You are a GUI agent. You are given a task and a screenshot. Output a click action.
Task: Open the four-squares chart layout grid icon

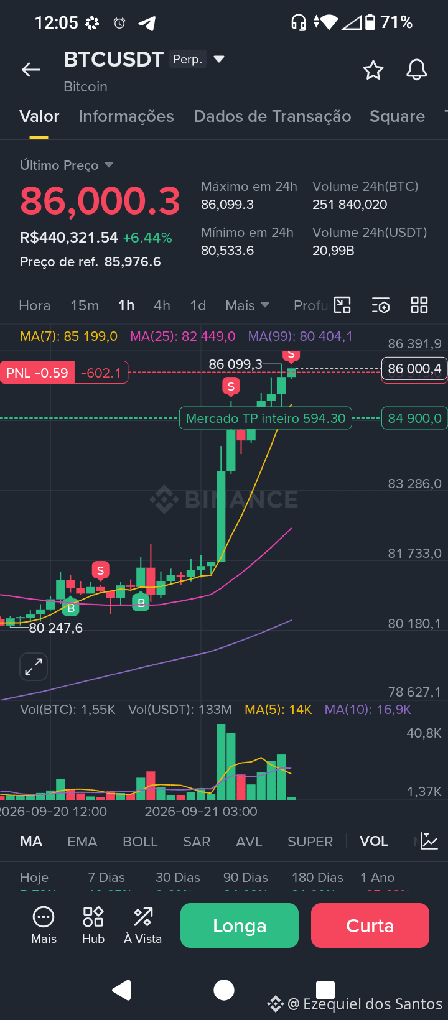(419, 305)
